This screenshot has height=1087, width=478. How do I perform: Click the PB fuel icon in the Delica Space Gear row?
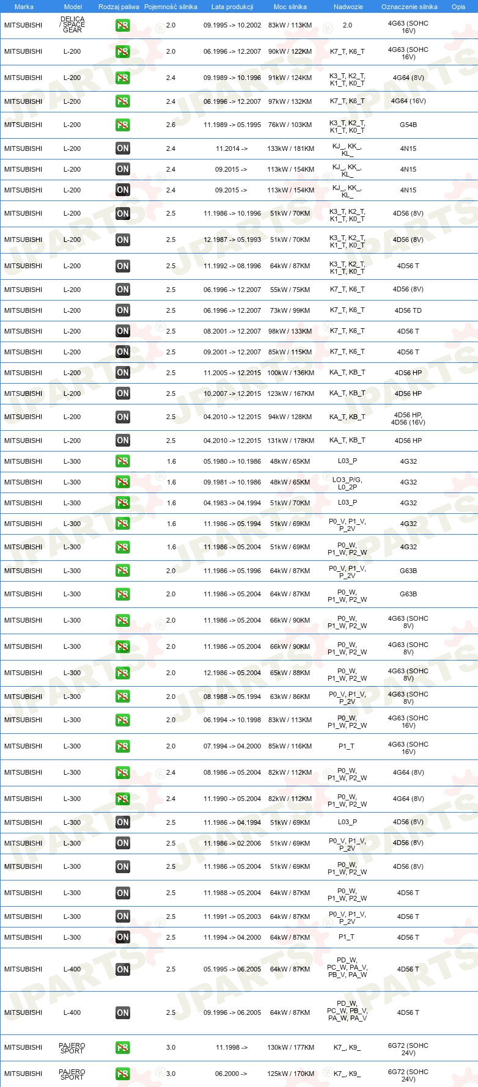tap(123, 26)
